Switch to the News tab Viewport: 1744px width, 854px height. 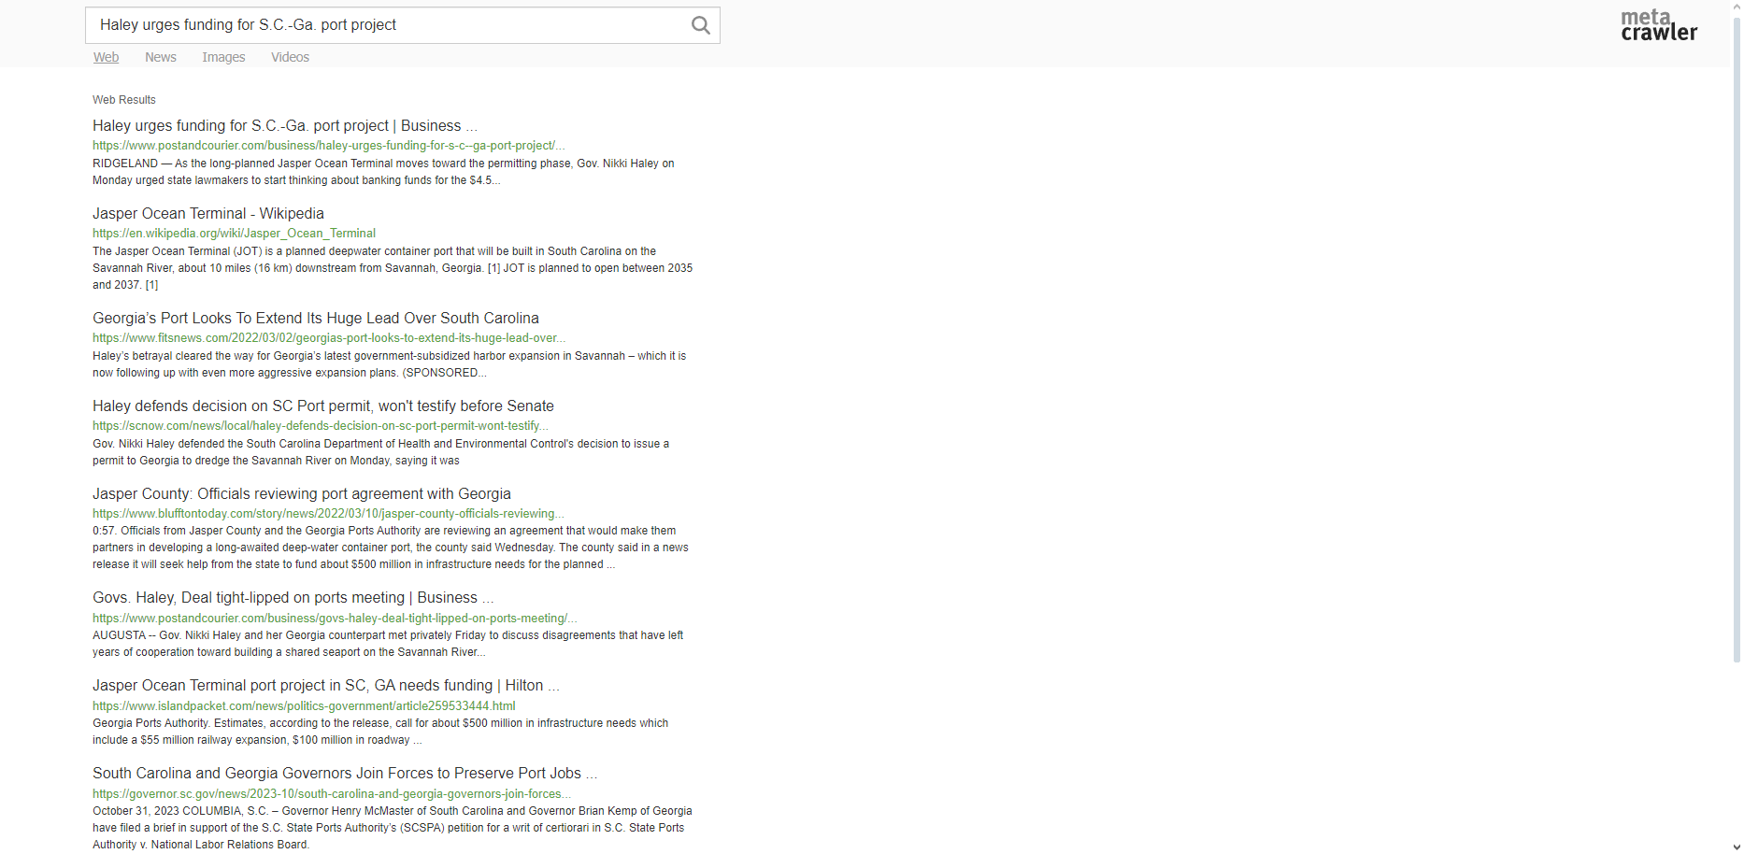[x=161, y=57]
